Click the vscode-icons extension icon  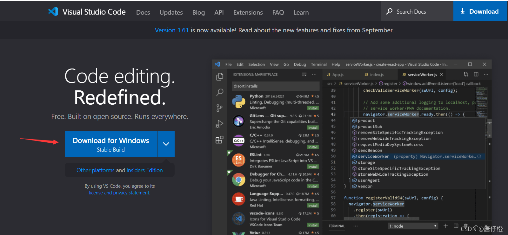point(238,219)
